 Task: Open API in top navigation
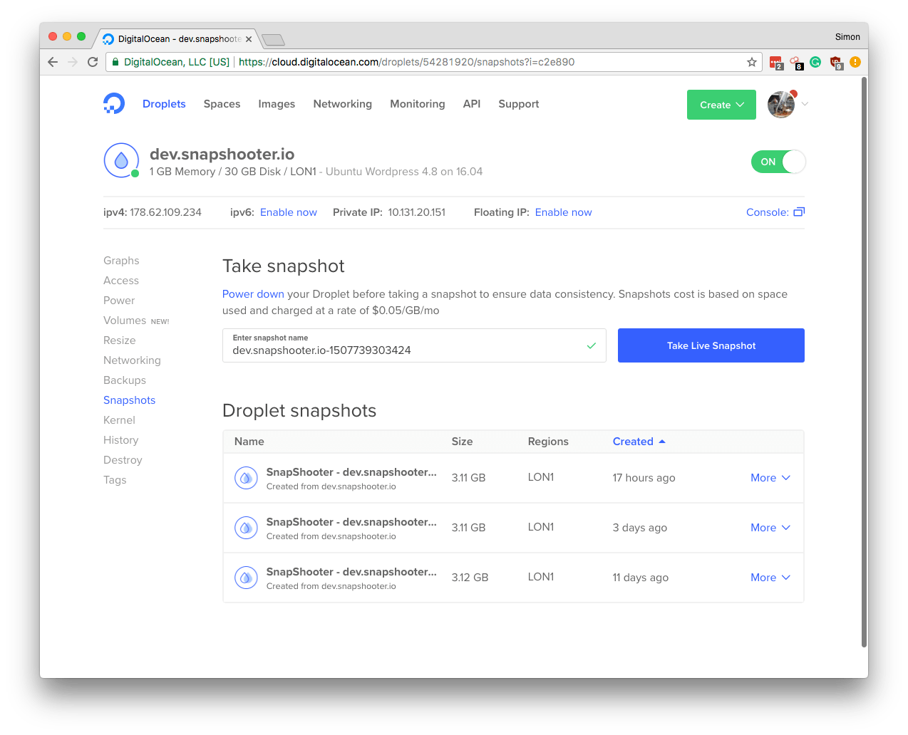coord(472,104)
